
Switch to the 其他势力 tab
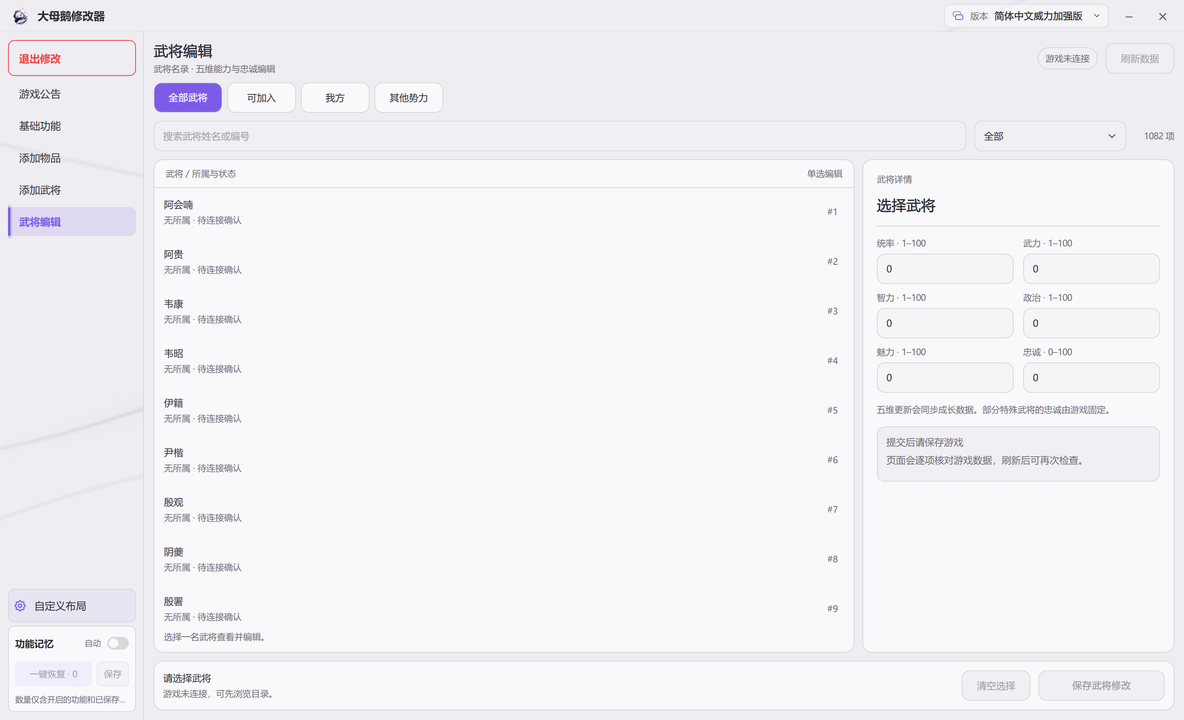[x=408, y=98]
